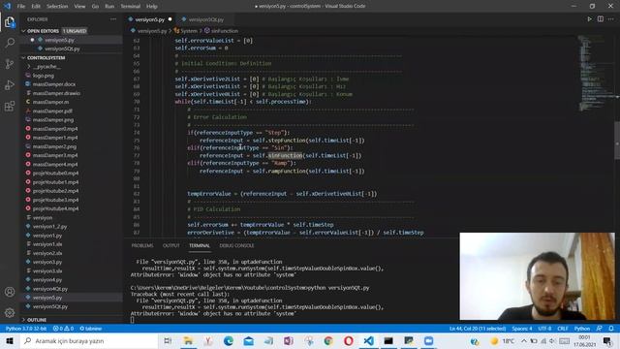Open versiyon4Qt.py in file tree
This screenshot has width=620, height=349.
point(50,289)
